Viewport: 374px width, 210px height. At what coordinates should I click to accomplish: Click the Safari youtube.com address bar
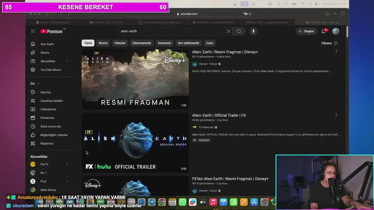coord(187,14)
